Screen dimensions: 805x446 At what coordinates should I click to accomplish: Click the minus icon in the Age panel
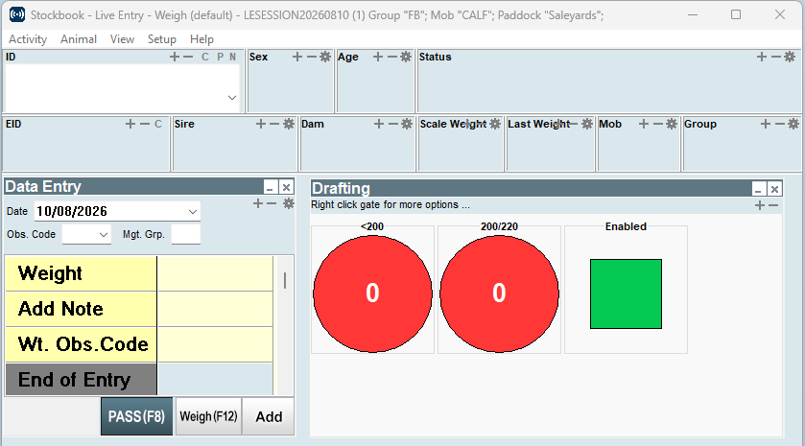pyautogui.click(x=392, y=57)
